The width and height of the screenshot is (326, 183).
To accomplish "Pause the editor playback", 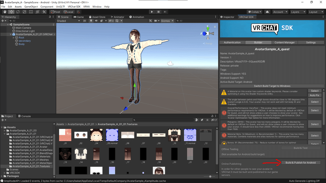I will (159, 12).
